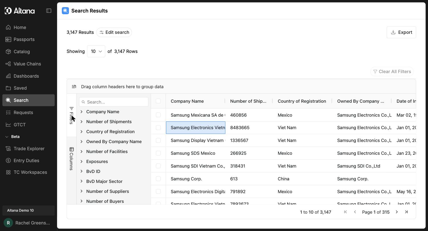This screenshot has width=428, height=231.
Task: Select the Altana Demo 10 workspace
Action: click(x=29, y=210)
